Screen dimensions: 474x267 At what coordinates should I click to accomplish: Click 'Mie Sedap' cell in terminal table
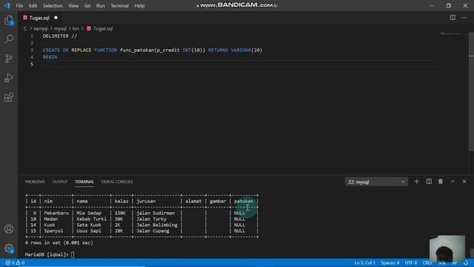tap(89, 213)
